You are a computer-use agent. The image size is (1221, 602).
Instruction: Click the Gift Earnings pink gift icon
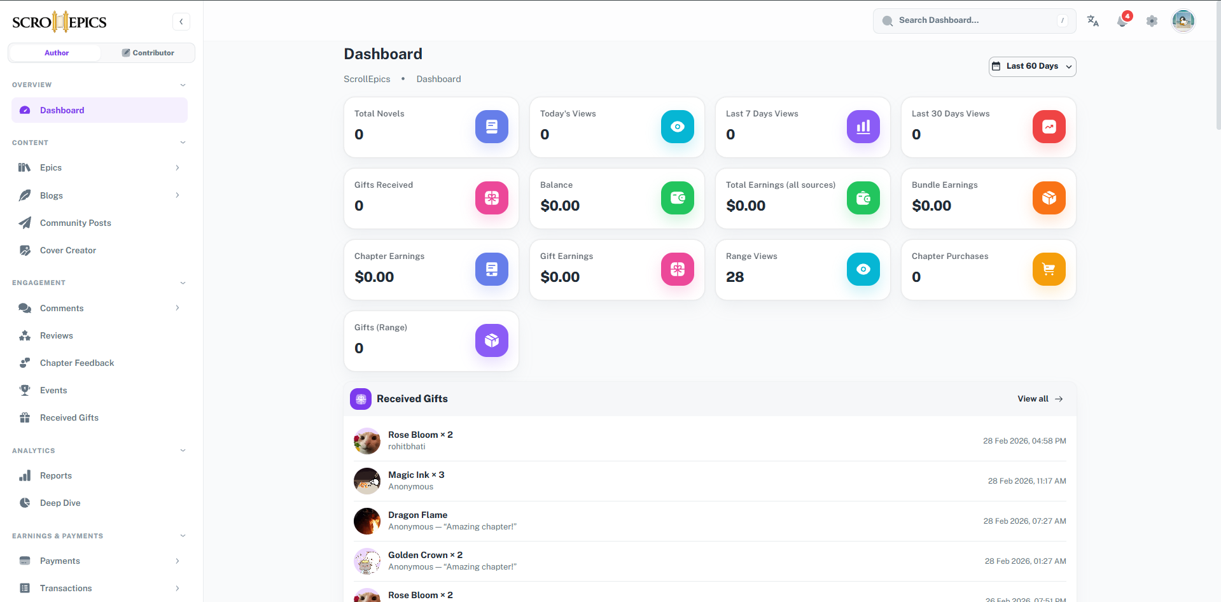(678, 269)
